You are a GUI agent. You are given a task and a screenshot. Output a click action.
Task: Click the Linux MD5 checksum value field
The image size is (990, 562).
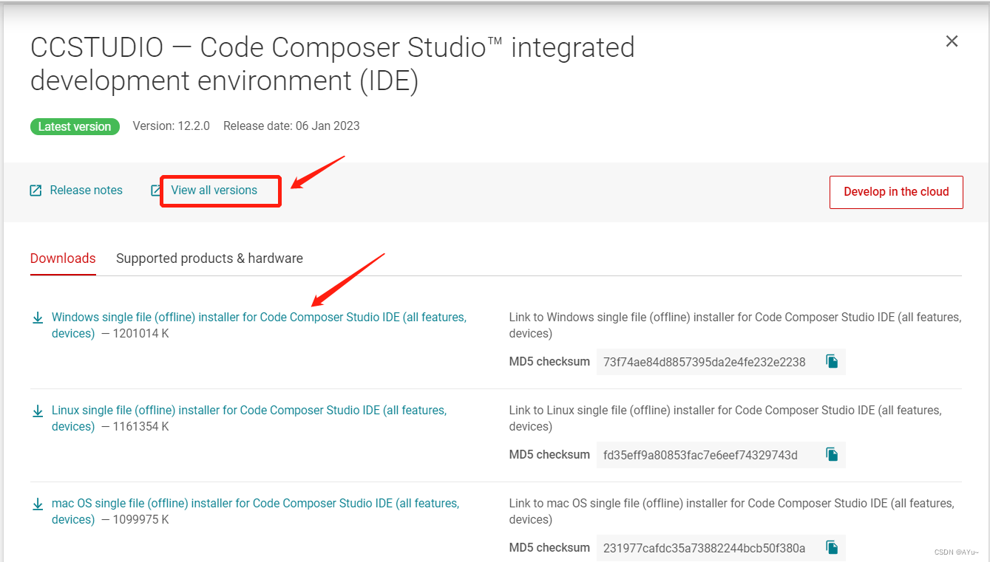coord(721,454)
